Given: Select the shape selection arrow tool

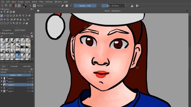Looking at the screenshot, I should point(1,12).
